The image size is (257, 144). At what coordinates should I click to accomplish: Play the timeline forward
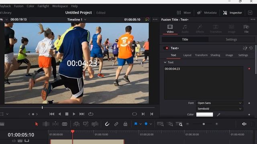(x=74, y=114)
